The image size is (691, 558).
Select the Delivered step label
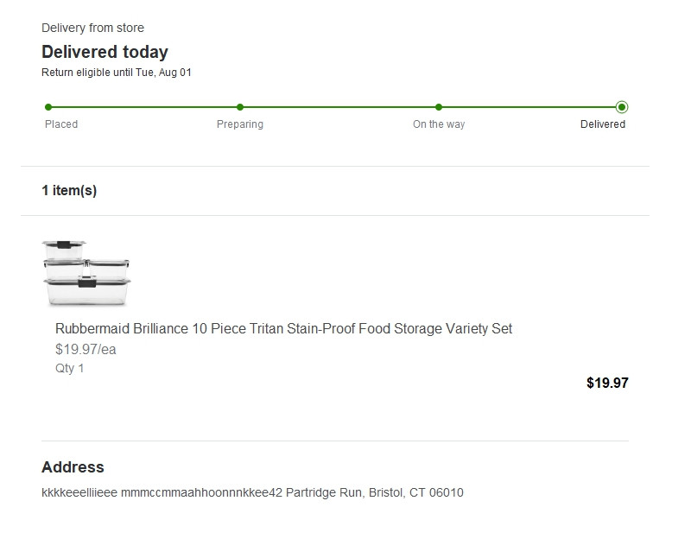click(602, 124)
